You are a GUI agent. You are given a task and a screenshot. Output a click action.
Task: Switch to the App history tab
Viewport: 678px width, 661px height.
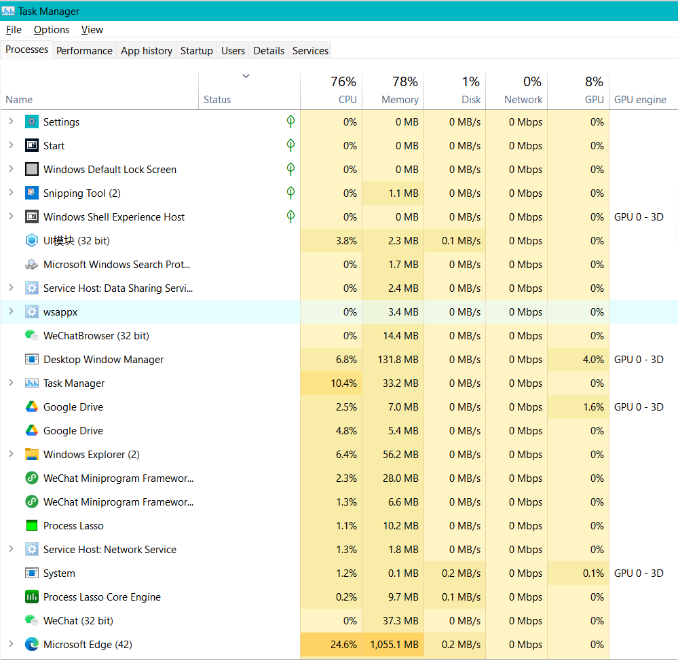(x=147, y=51)
